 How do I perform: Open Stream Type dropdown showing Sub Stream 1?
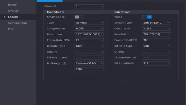[x=156, y=23]
